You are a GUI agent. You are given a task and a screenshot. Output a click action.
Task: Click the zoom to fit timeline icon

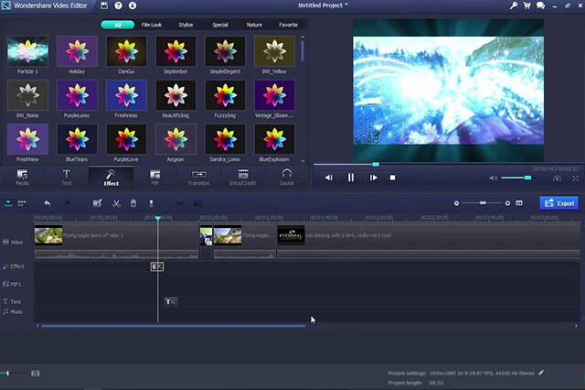coord(519,203)
